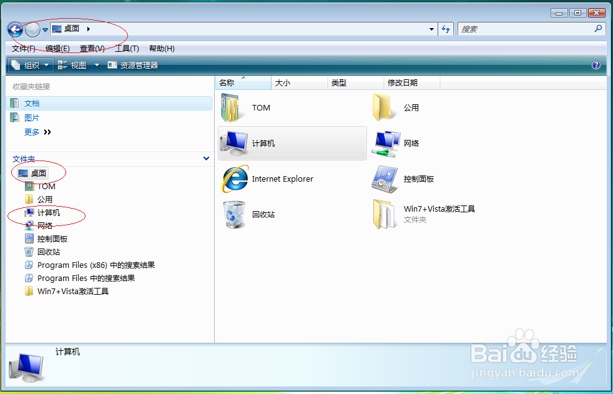Click the 图片 icon in favorites
This screenshot has width=613, height=394.
point(14,117)
